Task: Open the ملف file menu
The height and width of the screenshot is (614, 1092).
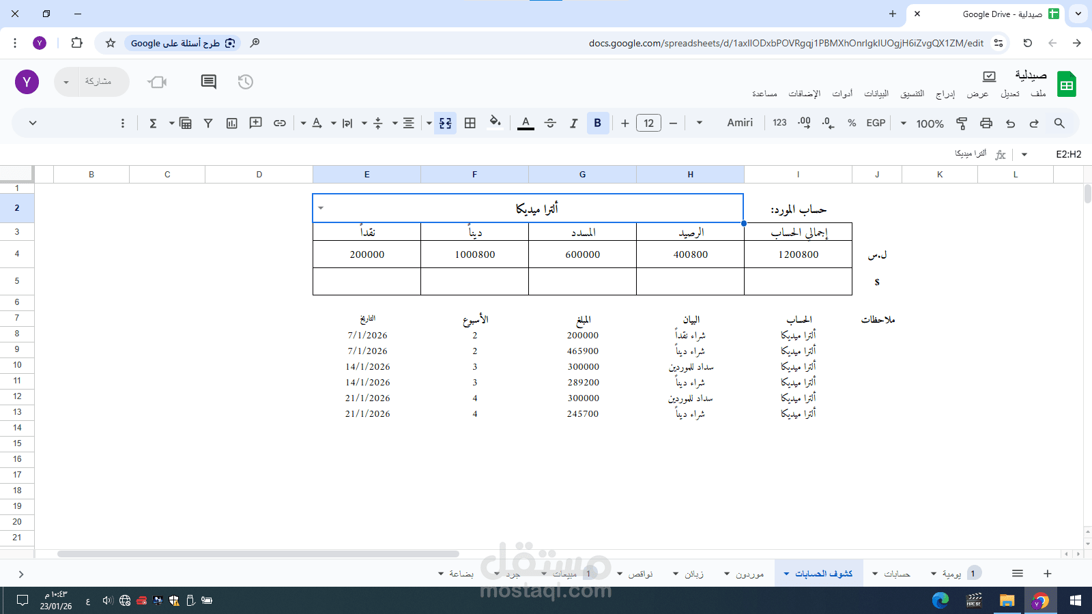Action: [x=1038, y=94]
